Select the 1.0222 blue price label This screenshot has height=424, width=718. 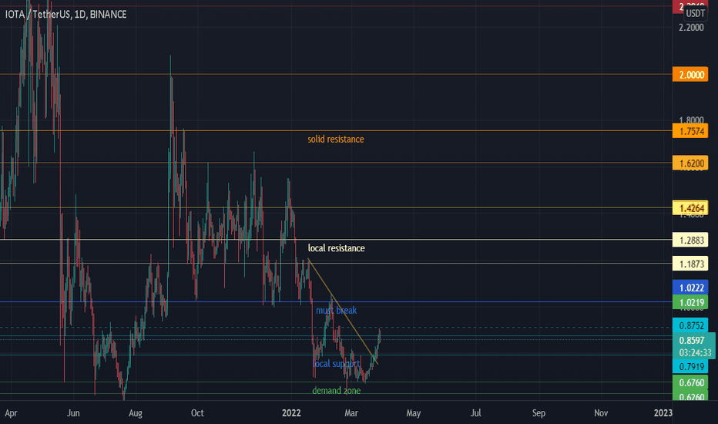[x=690, y=288]
